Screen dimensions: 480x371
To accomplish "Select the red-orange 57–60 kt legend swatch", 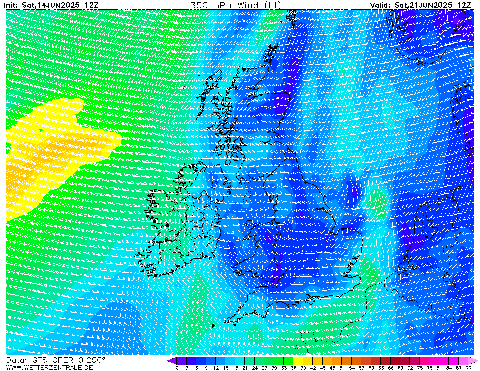I will coord(366,361).
